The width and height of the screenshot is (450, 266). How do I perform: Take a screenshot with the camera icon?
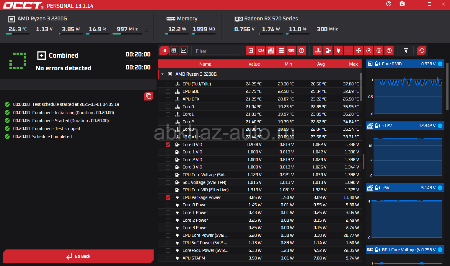tap(402, 4)
